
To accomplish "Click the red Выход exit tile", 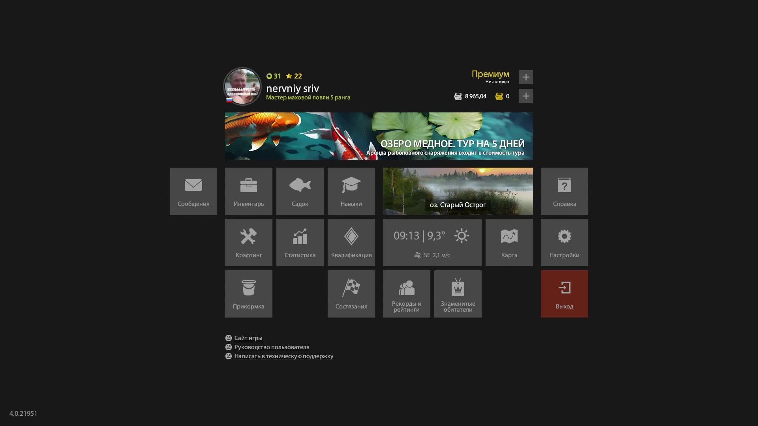I will click(x=565, y=294).
